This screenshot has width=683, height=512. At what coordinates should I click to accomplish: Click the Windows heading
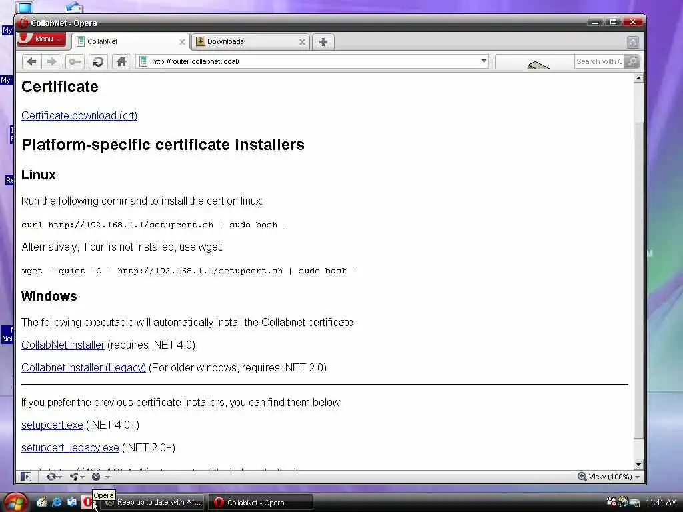tap(49, 296)
